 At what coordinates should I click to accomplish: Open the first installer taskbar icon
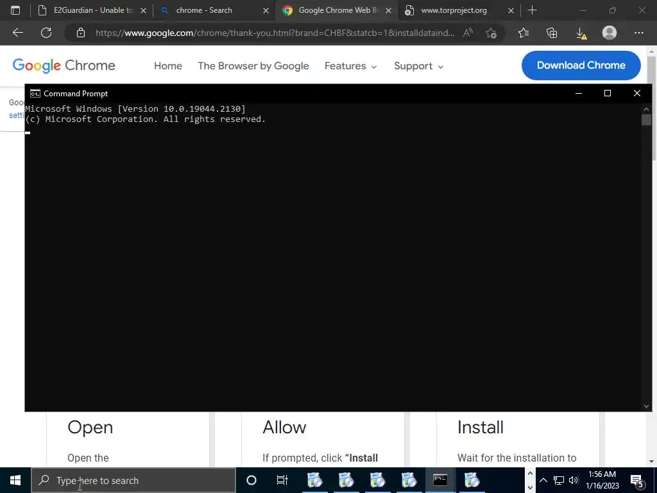pyautogui.click(x=314, y=480)
